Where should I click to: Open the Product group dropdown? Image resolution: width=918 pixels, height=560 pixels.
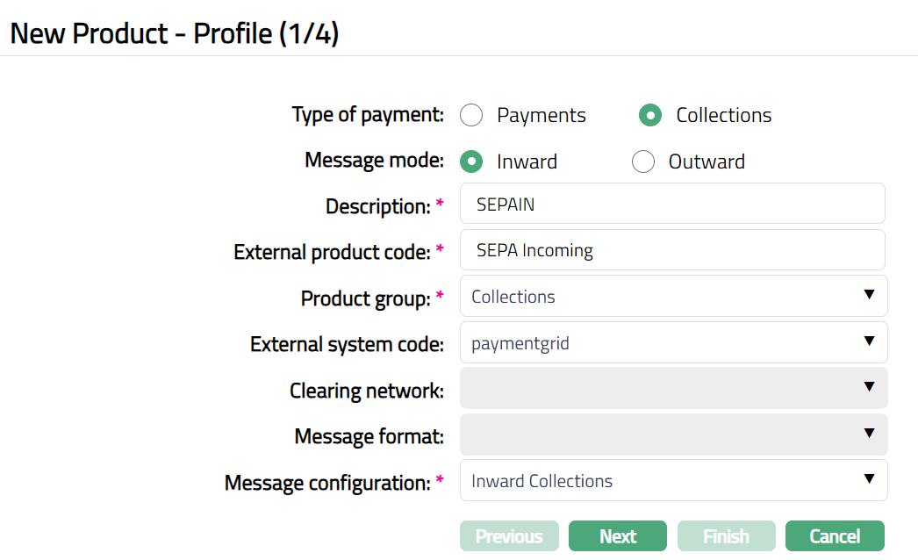point(672,296)
